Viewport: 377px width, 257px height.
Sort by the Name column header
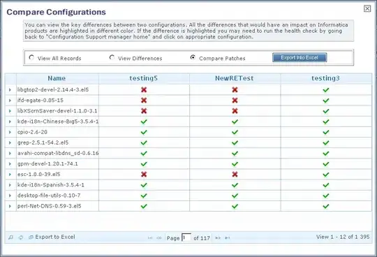click(57, 78)
